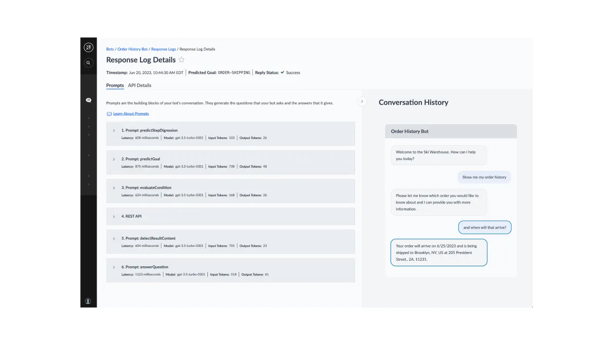Click the timestamp Jun 20, 2023, 10:44:30 AM EDT
Screen dimensions: 613x345
(x=156, y=73)
